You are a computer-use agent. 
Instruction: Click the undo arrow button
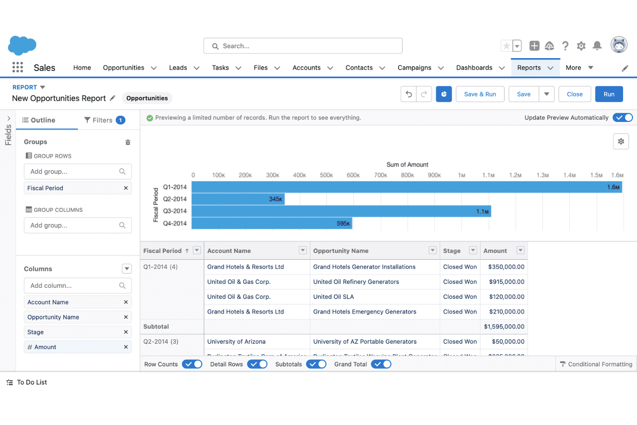pyautogui.click(x=408, y=94)
